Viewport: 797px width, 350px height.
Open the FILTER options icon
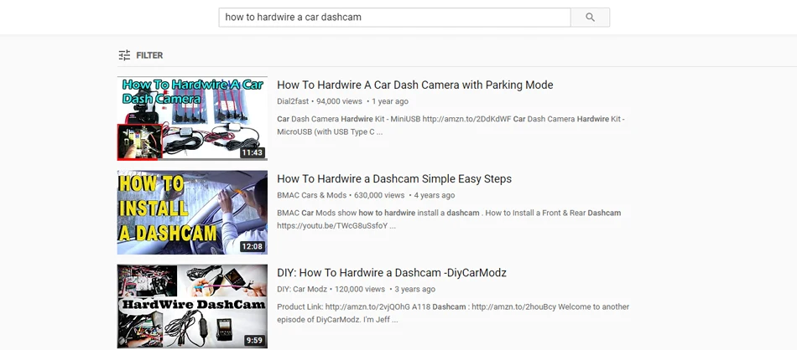[x=124, y=55]
